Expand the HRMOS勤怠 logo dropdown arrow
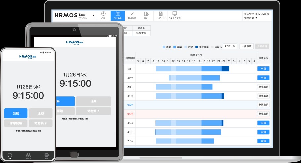Screen dimensions: 301x163 click(x=94, y=15)
